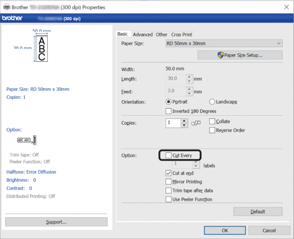Check Inverted 180 Degrees
Image resolution: width=294 pixels, height=239 pixels.
click(x=169, y=111)
